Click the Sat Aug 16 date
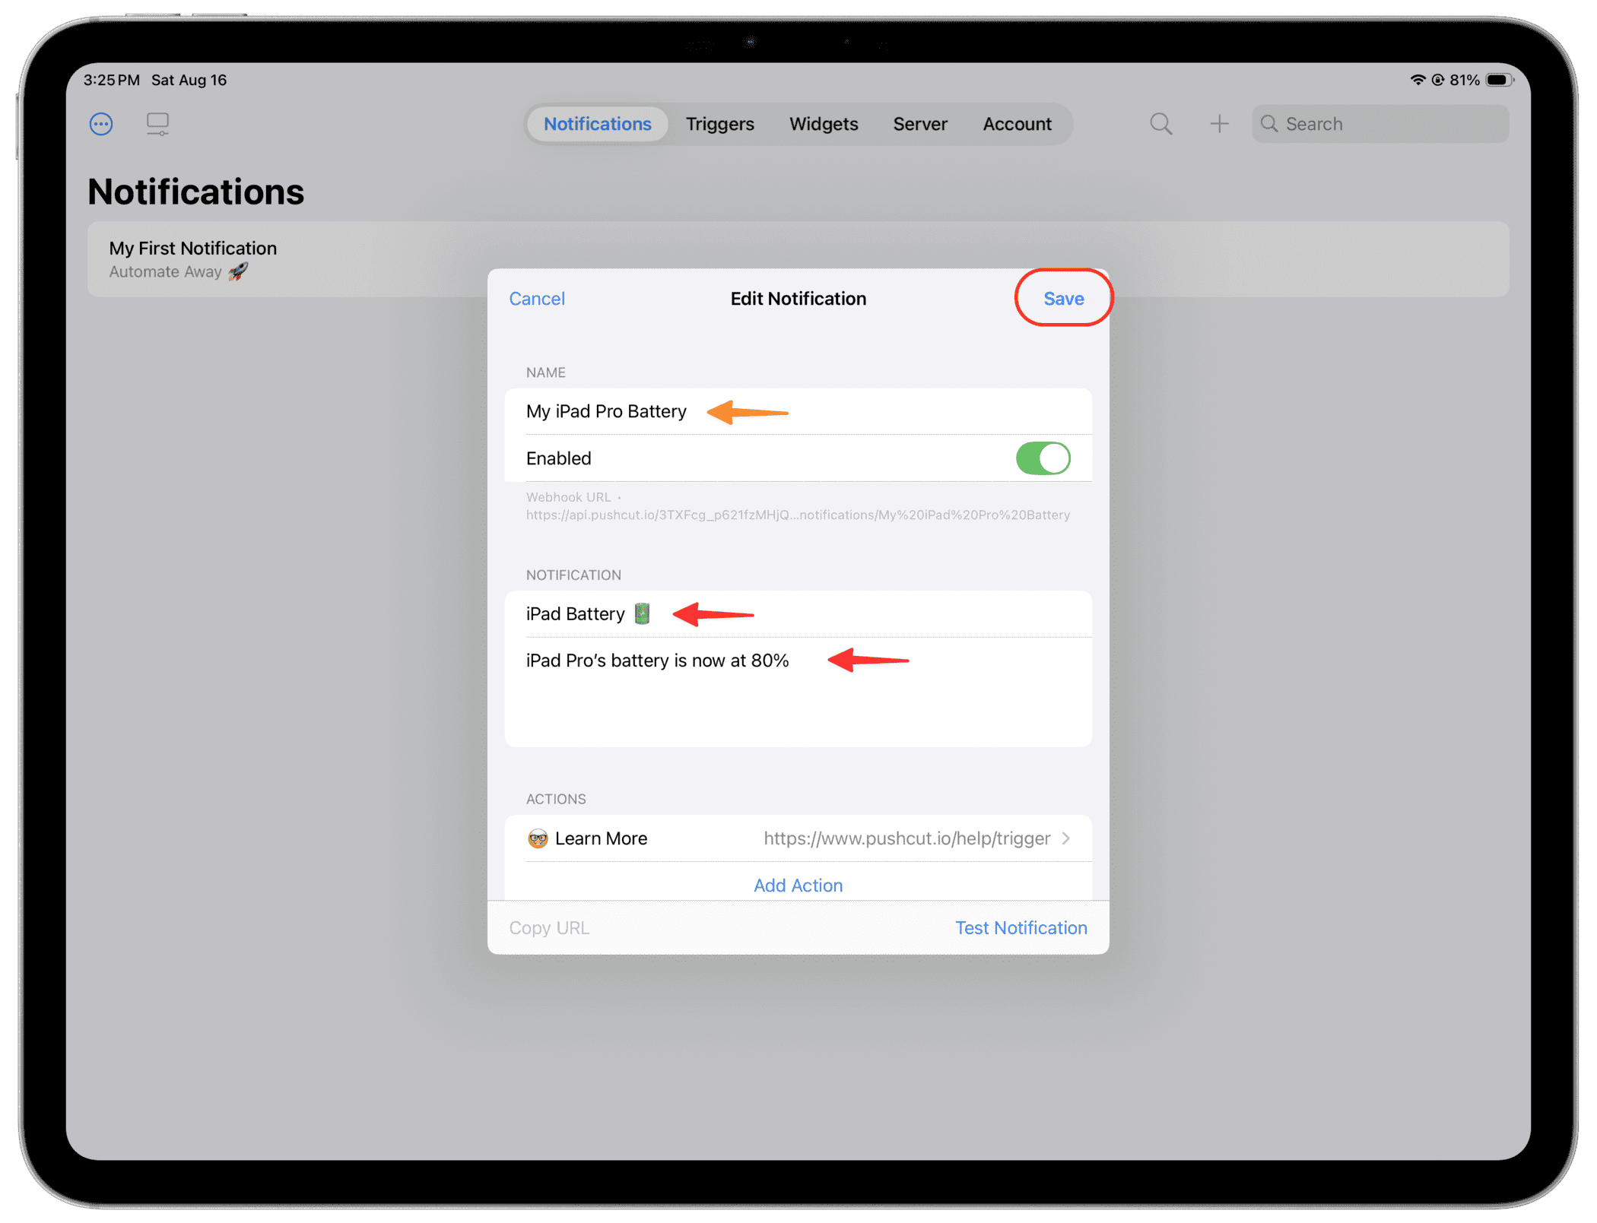 click(189, 80)
